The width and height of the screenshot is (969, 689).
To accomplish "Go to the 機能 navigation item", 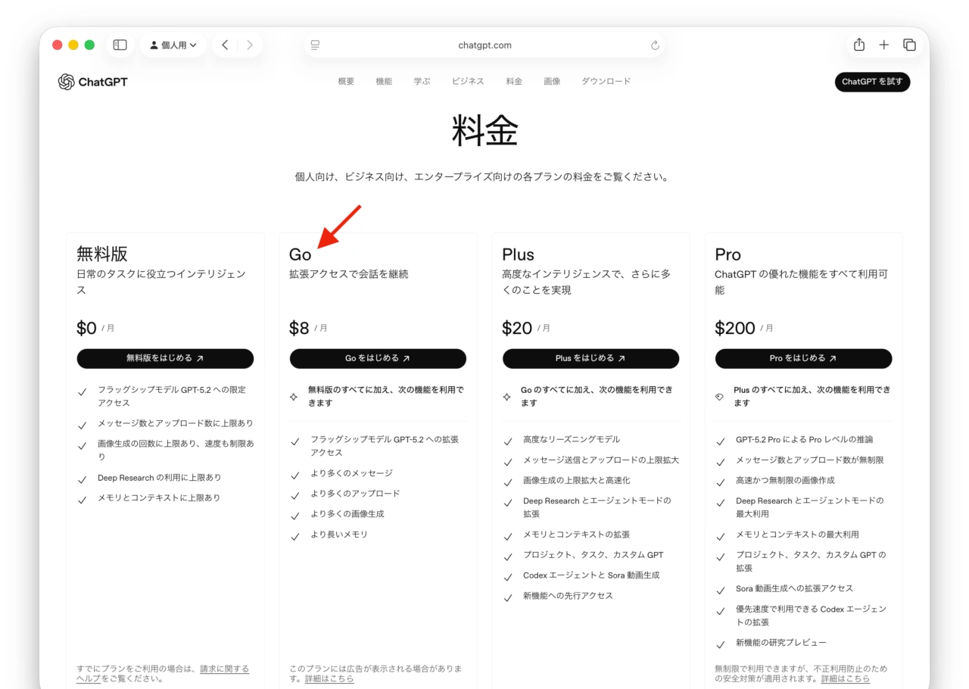I will tap(384, 82).
